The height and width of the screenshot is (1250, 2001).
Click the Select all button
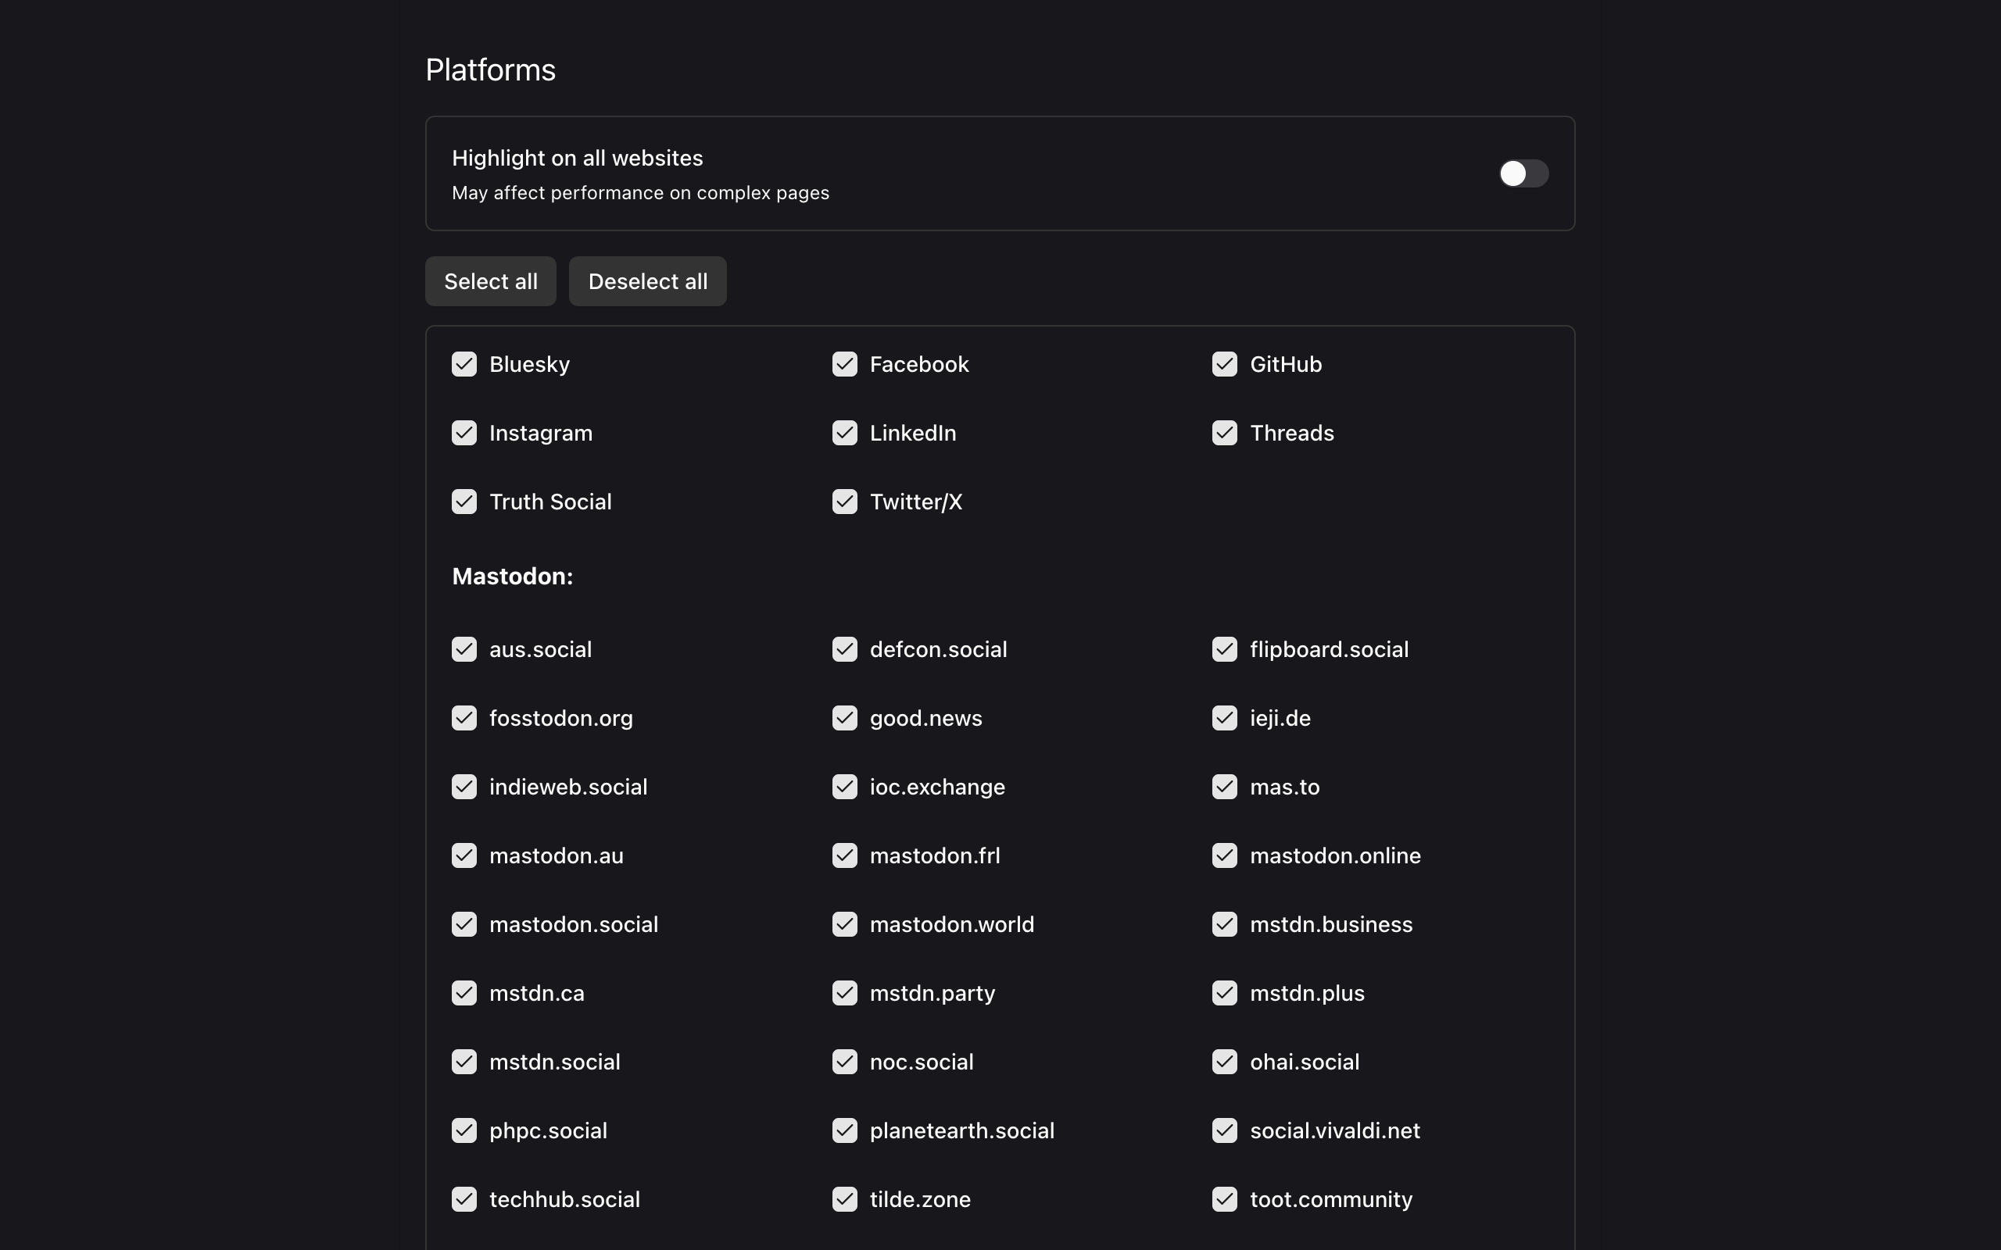click(490, 281)
